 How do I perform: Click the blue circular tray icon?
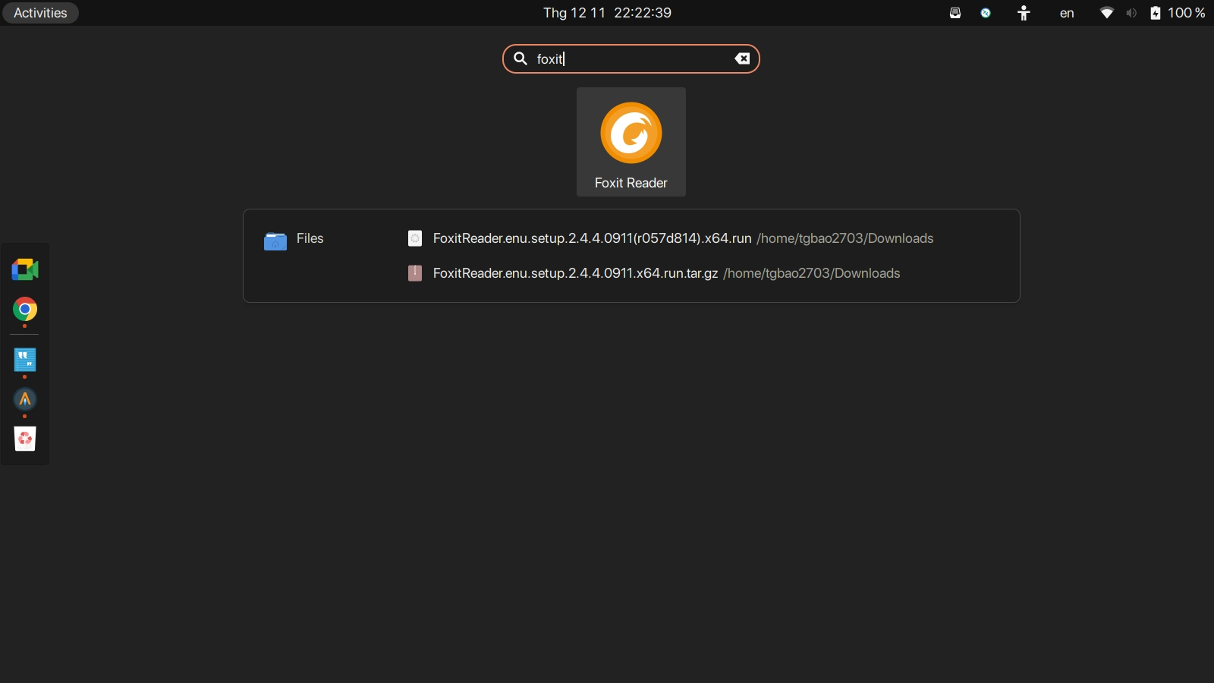tap(986, 13)
